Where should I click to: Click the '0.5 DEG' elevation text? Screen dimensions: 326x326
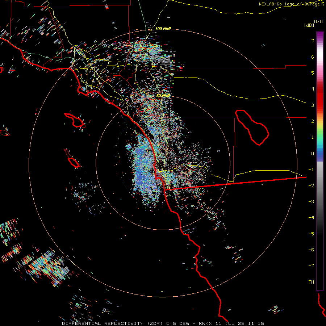pyautogui.click(x=177, y=323)
